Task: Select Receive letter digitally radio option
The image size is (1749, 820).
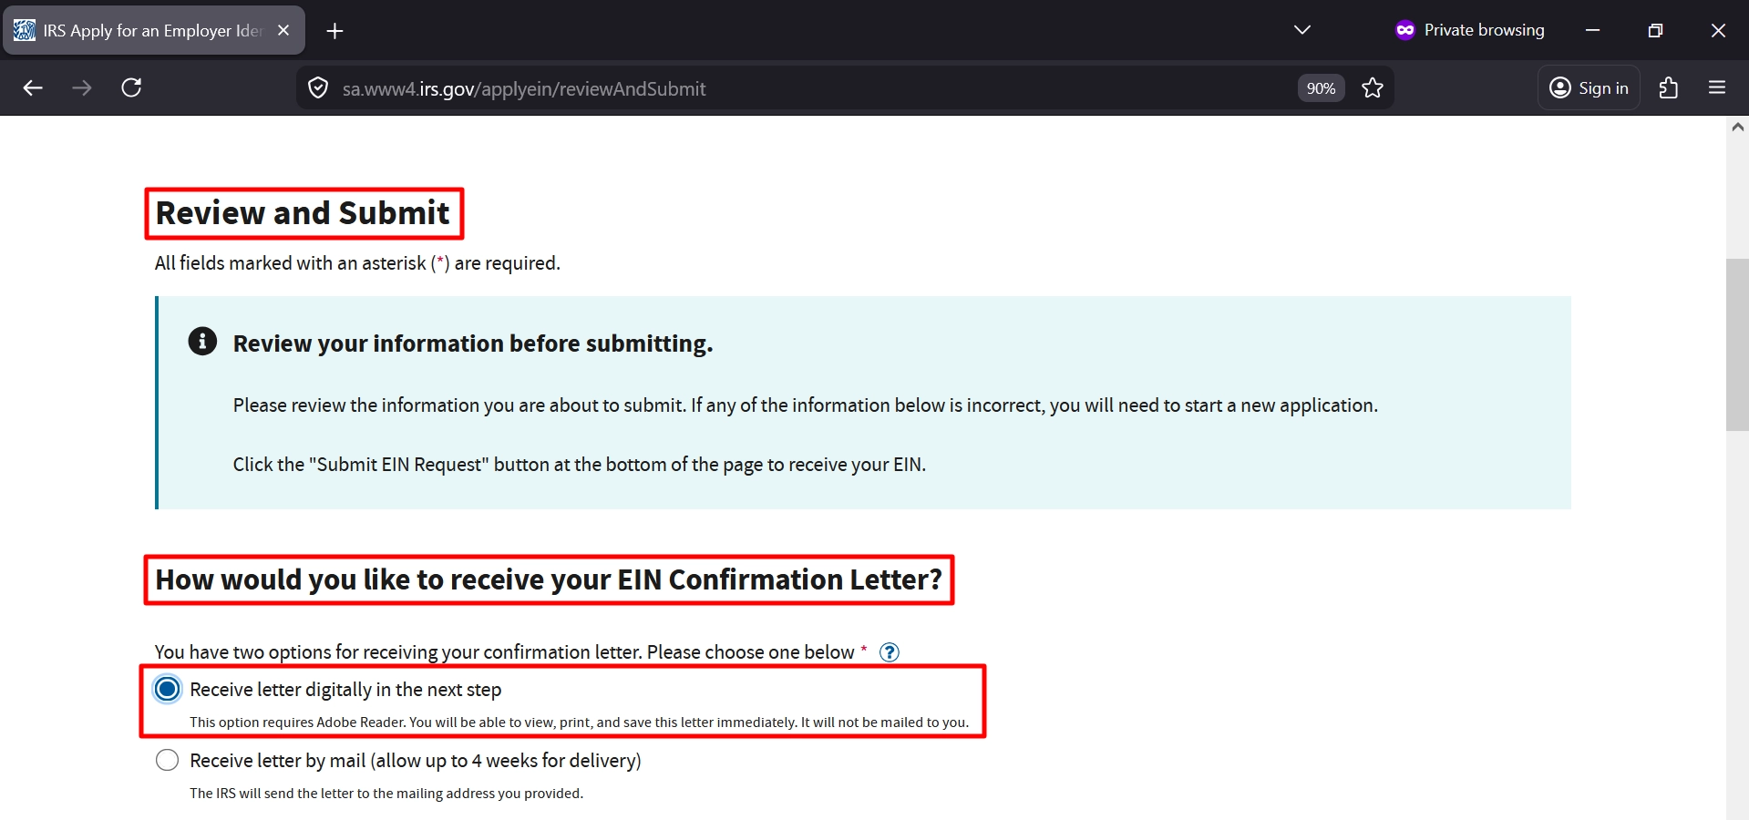Action: pos(168,690)
